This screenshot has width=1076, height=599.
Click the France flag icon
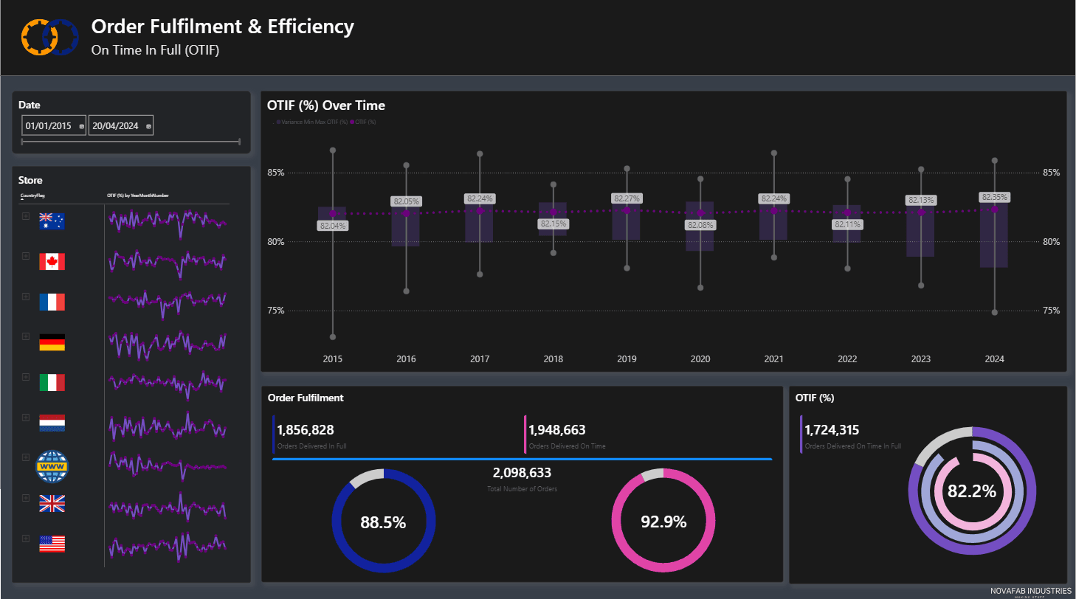pyautogui.click(x=52, y=302)
